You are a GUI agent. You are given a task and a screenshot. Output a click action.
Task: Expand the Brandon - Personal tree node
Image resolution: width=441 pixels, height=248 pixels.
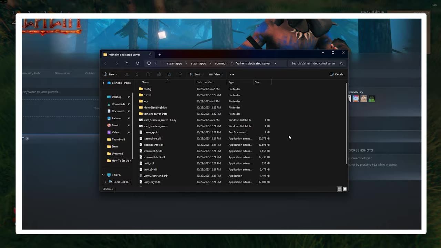[103, 83]
